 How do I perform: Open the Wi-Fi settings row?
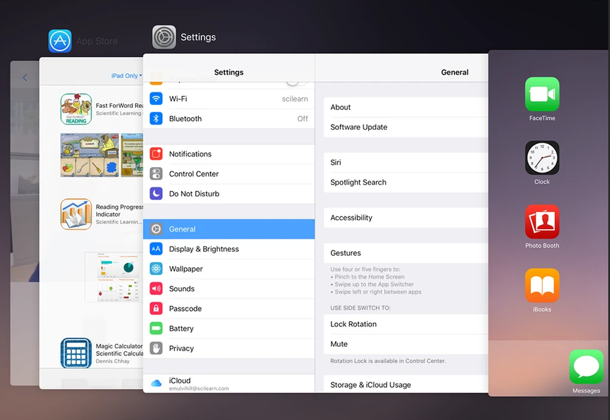click(229, 99)
